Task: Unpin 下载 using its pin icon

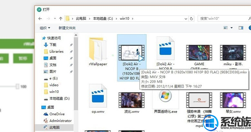Action: point(71,45)
